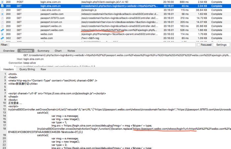
Task: Click the redirect arrow icon of the passport.weibo.com 302 row
Action: (2, 30)
